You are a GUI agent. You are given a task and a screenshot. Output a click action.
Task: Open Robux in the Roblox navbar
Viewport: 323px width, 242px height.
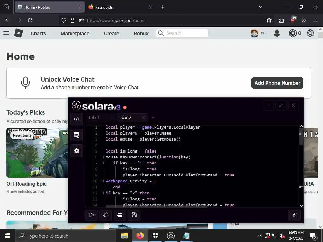click(x=141, y=33)
